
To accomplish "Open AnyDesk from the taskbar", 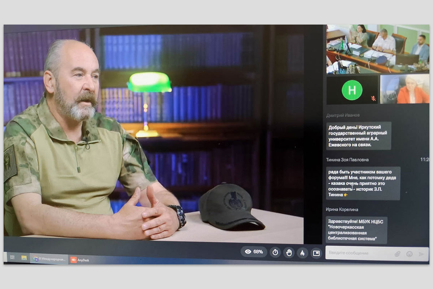I will (80, 259).
